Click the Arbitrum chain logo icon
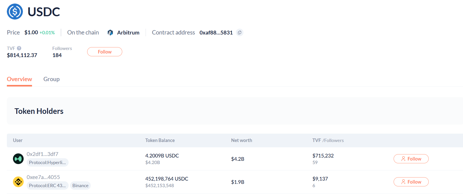Screen dimensions: 463x195 [x=110, y=33]
